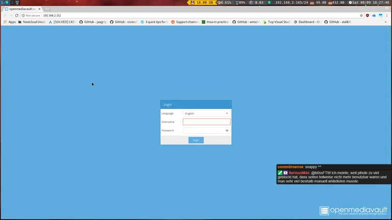Click into the Username field
This screenshot has height=220, width=392.
pos(206,122)
